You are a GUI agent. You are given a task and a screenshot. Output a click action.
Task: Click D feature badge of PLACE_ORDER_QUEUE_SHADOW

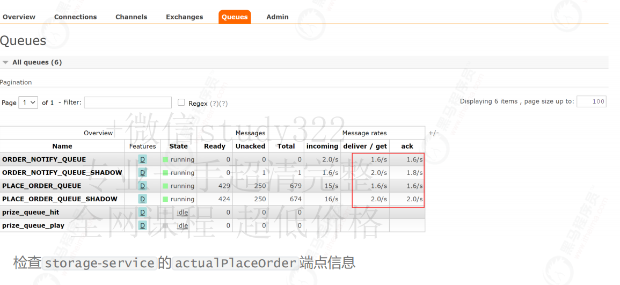click(143, 199)
